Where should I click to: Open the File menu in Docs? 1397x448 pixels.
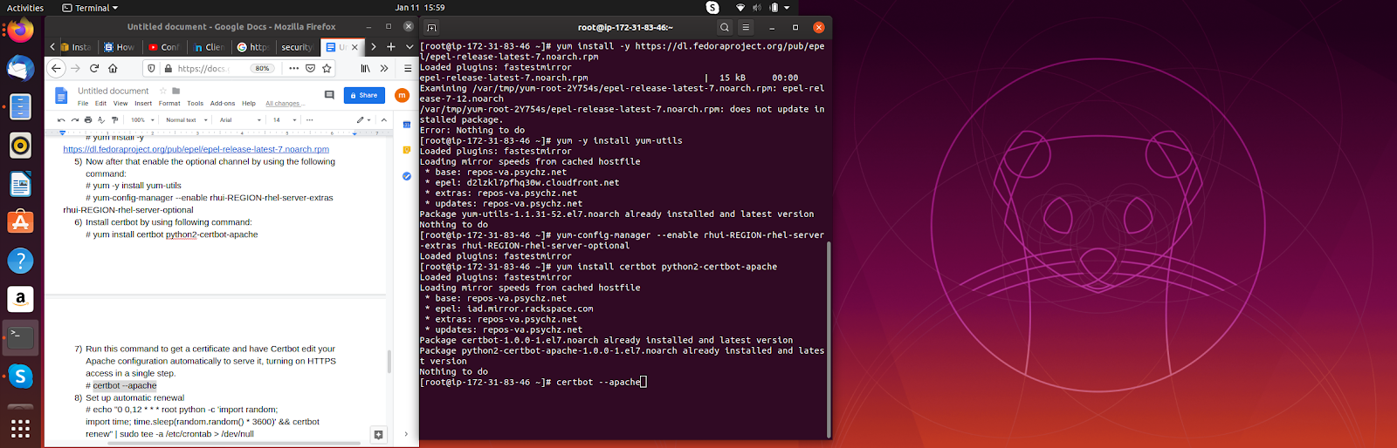[83, 103]
